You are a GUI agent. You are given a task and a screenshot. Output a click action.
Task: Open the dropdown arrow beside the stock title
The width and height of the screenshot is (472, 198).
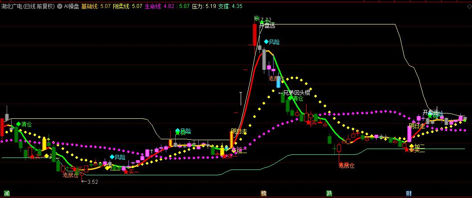pyautogui.click(x=59, y=6)
